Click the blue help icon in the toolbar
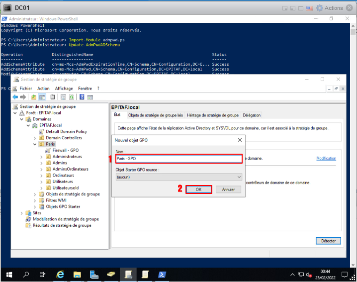This screenshot has height=282, width=357. pos(81,97)
